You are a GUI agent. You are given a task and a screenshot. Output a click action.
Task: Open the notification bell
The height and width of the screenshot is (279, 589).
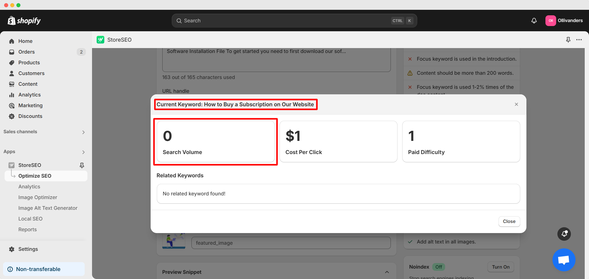[534, 21]
